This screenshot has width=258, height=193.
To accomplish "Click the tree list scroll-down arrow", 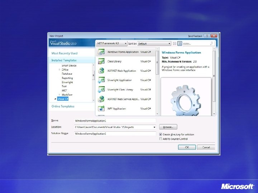I will tap(94, 100).
